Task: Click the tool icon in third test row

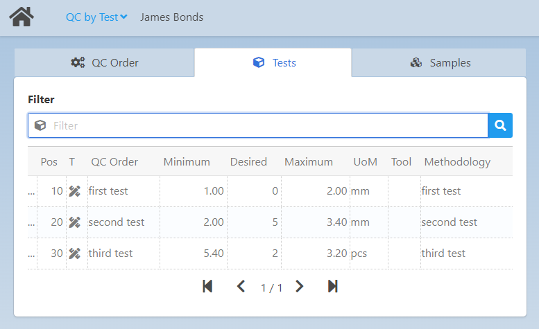Action: point(75,254)
